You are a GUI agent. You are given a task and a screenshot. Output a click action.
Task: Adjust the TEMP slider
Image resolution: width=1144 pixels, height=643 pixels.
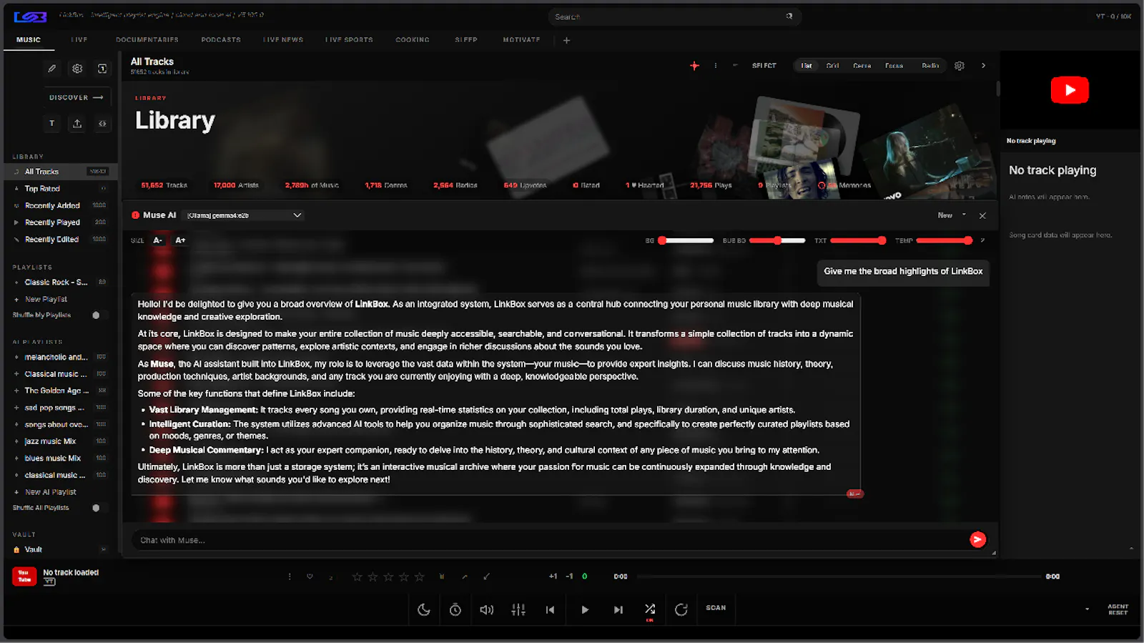[944, 241]
